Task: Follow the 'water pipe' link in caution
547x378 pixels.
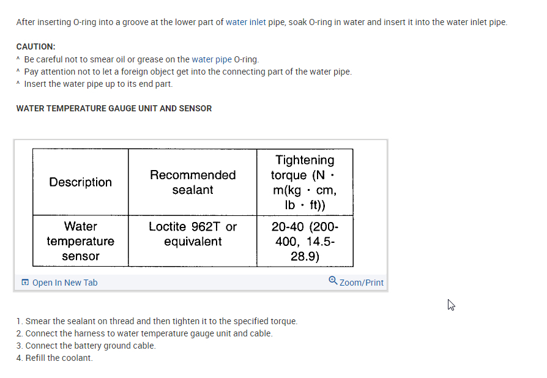Action: [211, 59]
